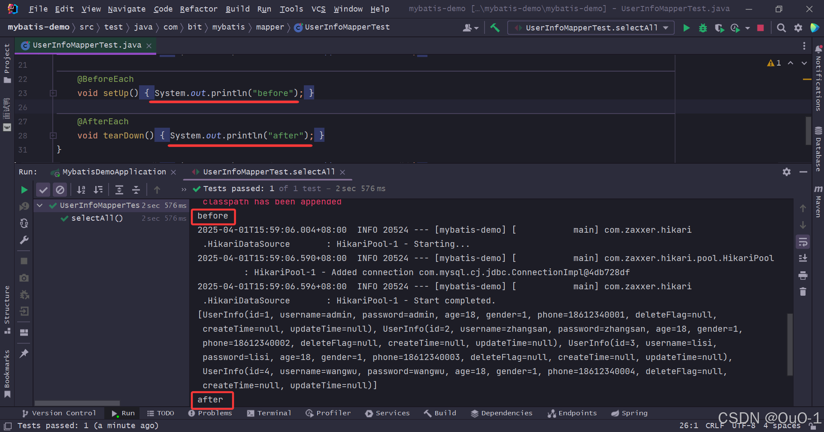This screenshot has width=824, height=432.
Task: Debug with the green bug icon
Action: pos(703,28)
